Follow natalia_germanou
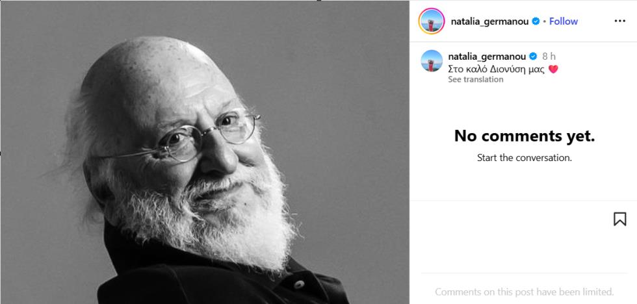 click(563, 21)
